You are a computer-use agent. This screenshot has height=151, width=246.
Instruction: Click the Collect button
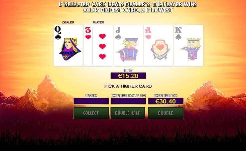pos(91,113)
